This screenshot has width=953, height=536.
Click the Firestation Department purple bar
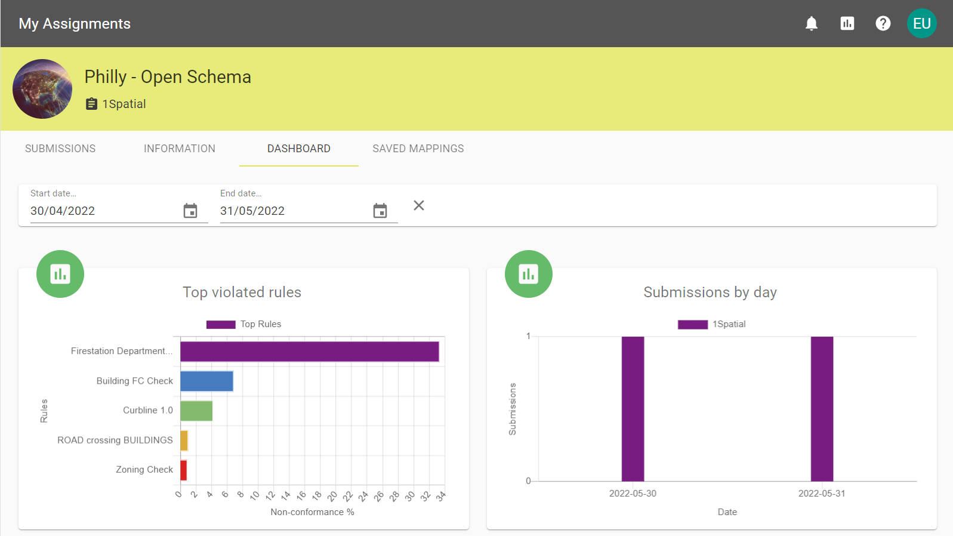pos(310,352)
